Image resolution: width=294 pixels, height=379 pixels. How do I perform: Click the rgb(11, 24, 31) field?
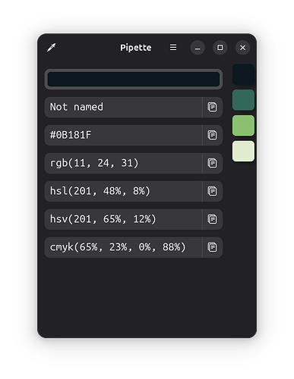tap(123, 163)
